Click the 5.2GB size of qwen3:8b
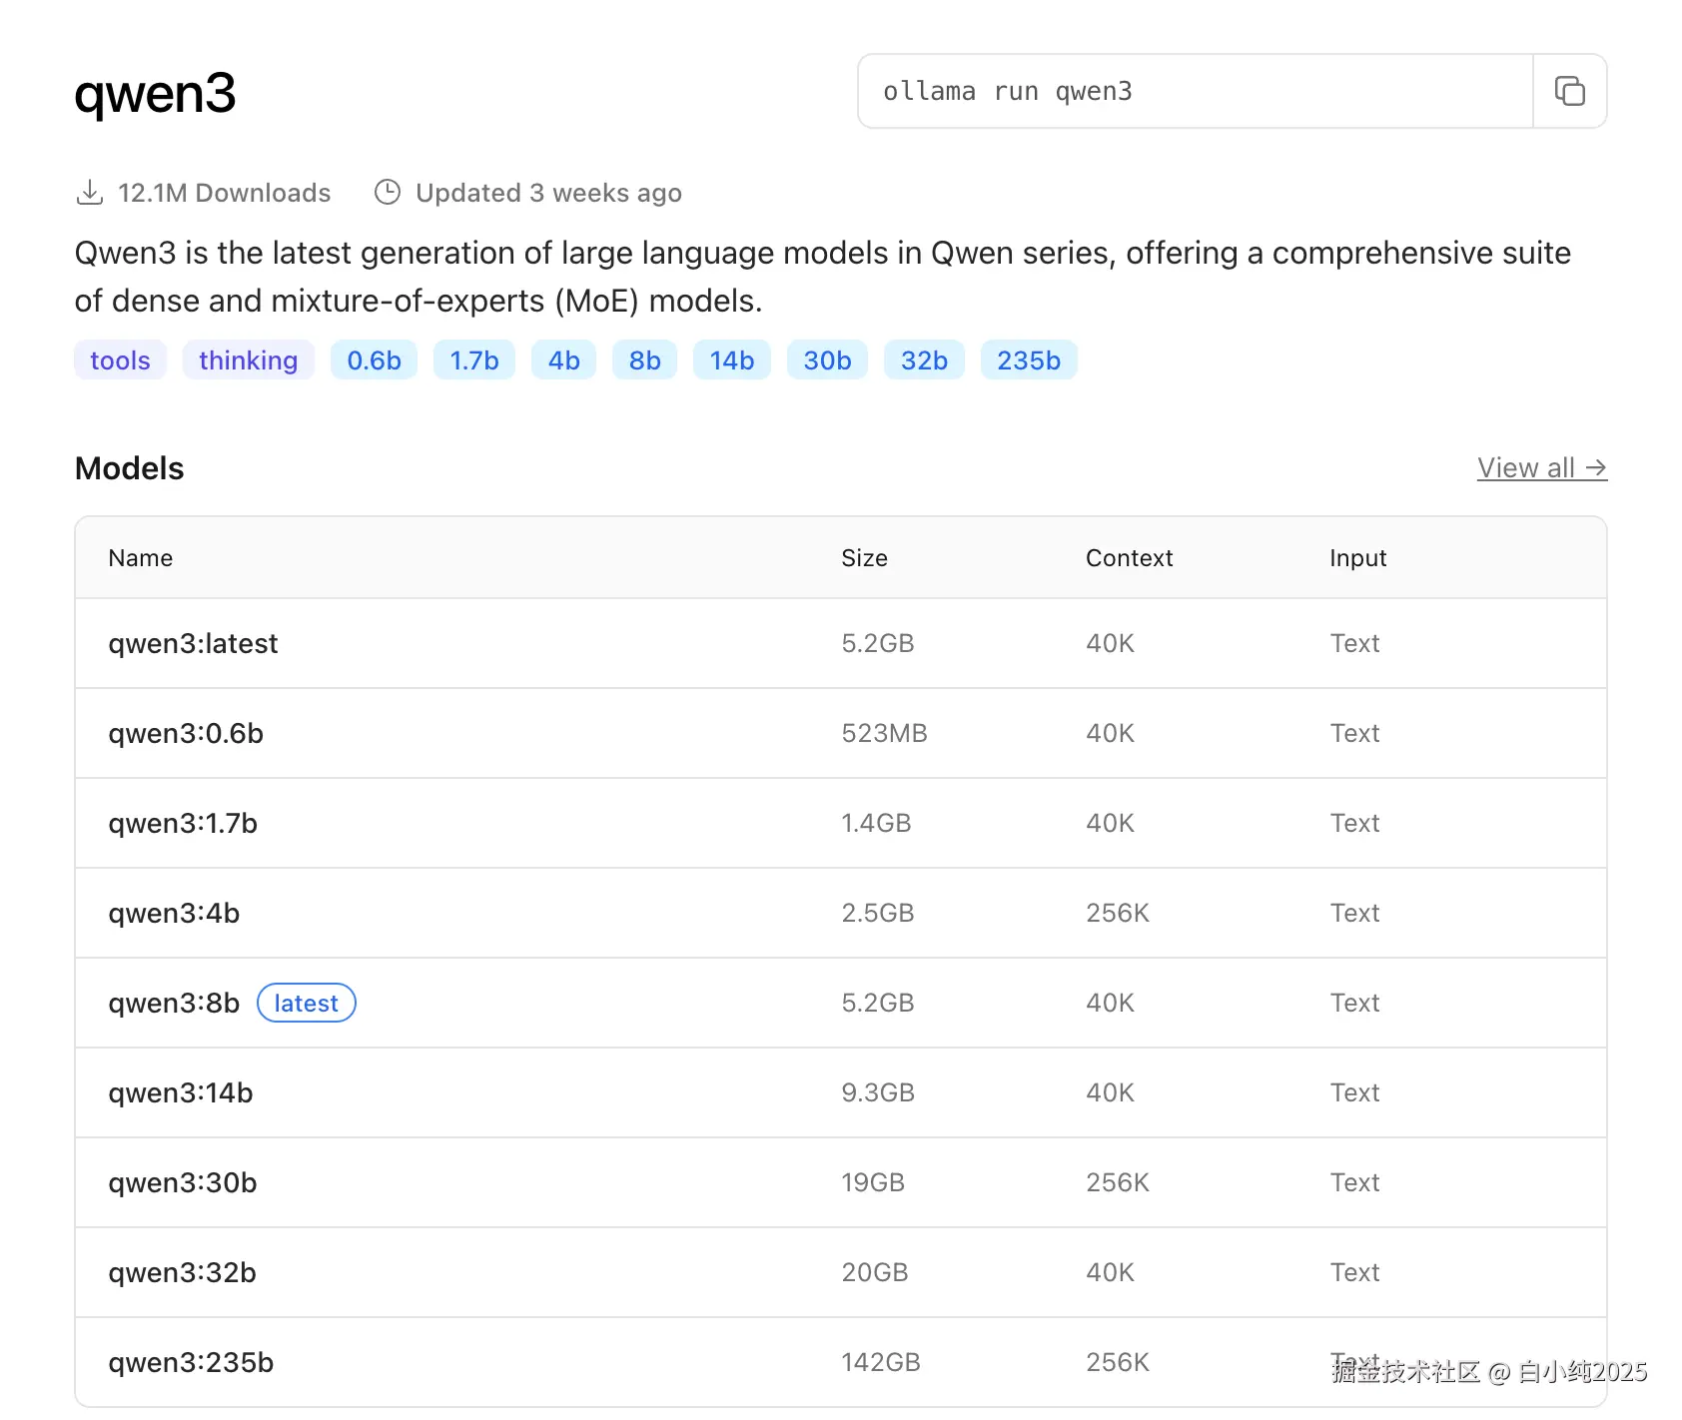This screenshot has height=1420, width=1682. point(877,1004)
